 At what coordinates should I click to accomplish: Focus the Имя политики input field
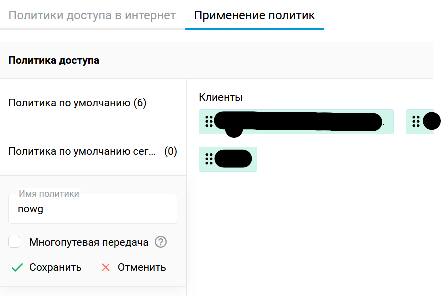tap(93, 209)
